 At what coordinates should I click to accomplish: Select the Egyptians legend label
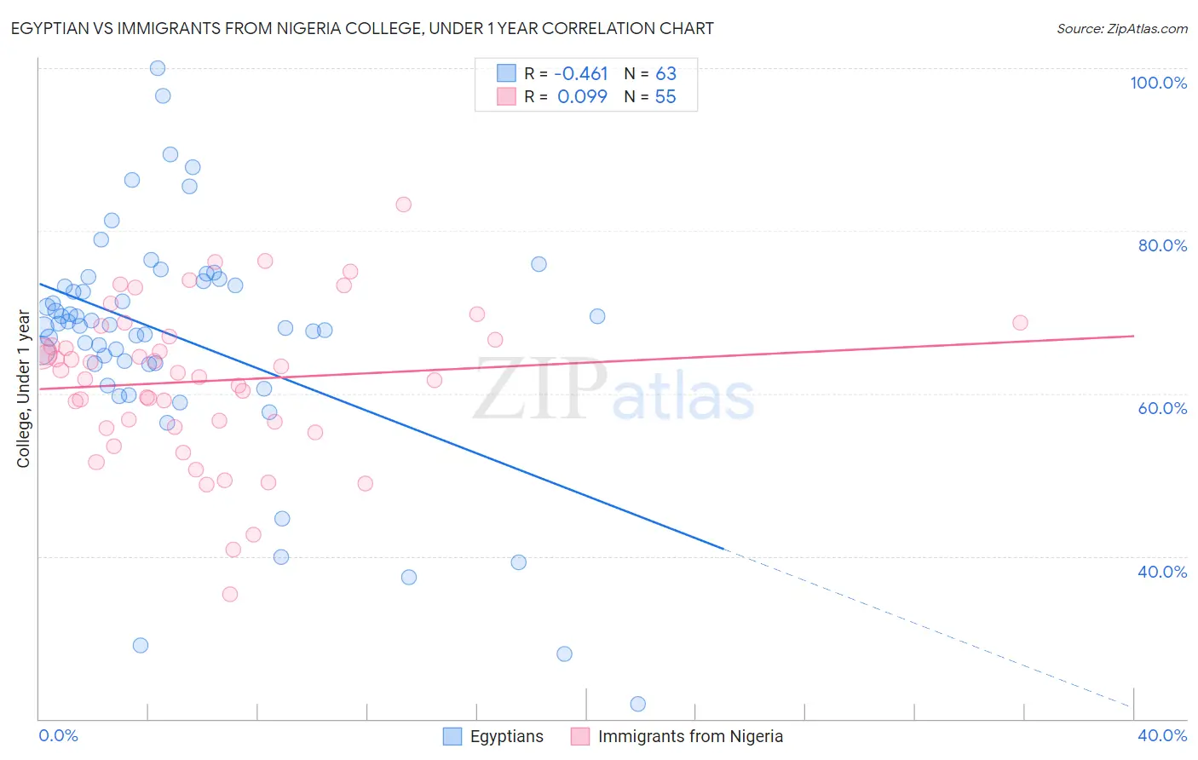pyautogui.click(x=507, y=736)
